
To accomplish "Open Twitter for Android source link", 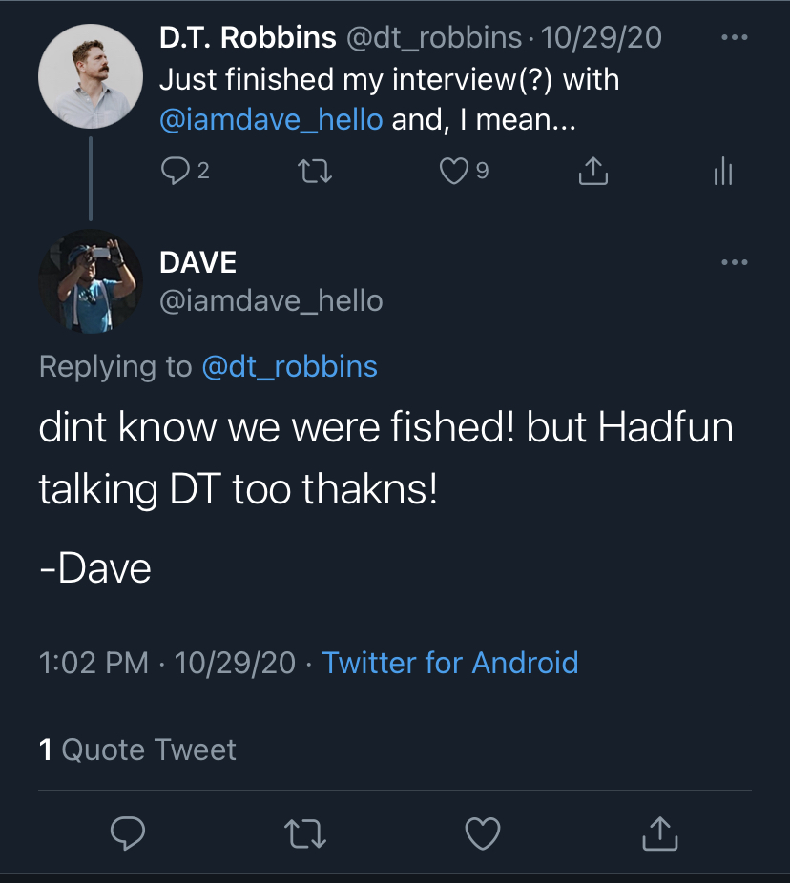I will [x=450, y=663].
